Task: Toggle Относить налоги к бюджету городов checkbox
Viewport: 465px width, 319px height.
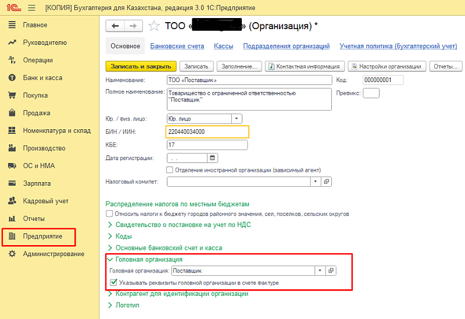Action: (109, 214)
